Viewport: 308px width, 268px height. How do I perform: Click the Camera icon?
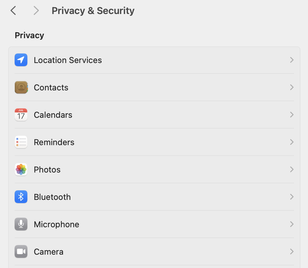21,251
